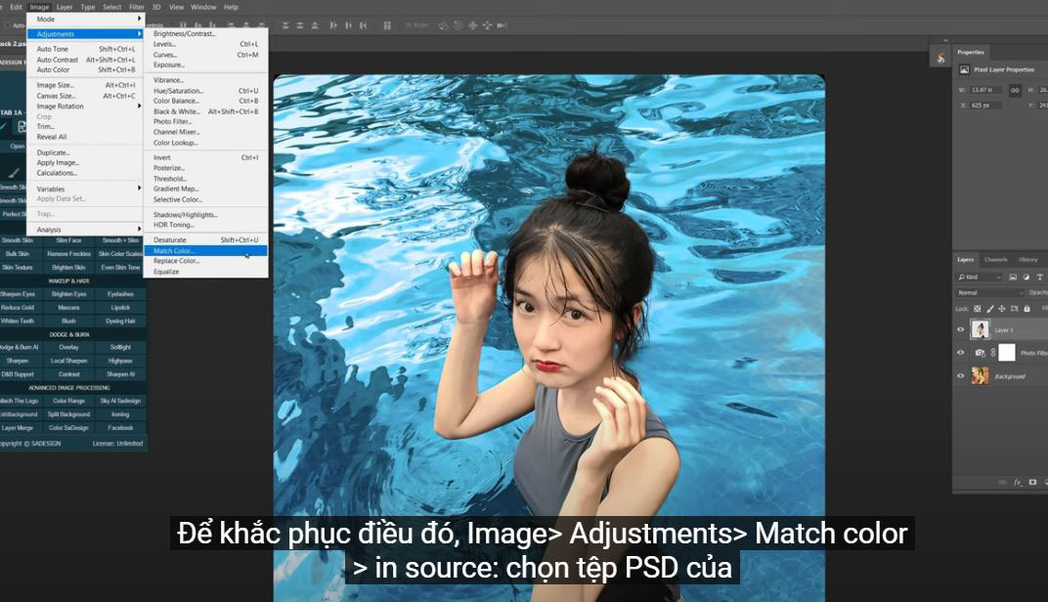
Task: Choose Replace Color menu item
Action: (x=206, y=261)
